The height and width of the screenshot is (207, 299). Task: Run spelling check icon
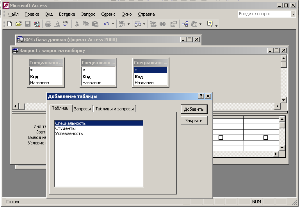pos(66,24)
